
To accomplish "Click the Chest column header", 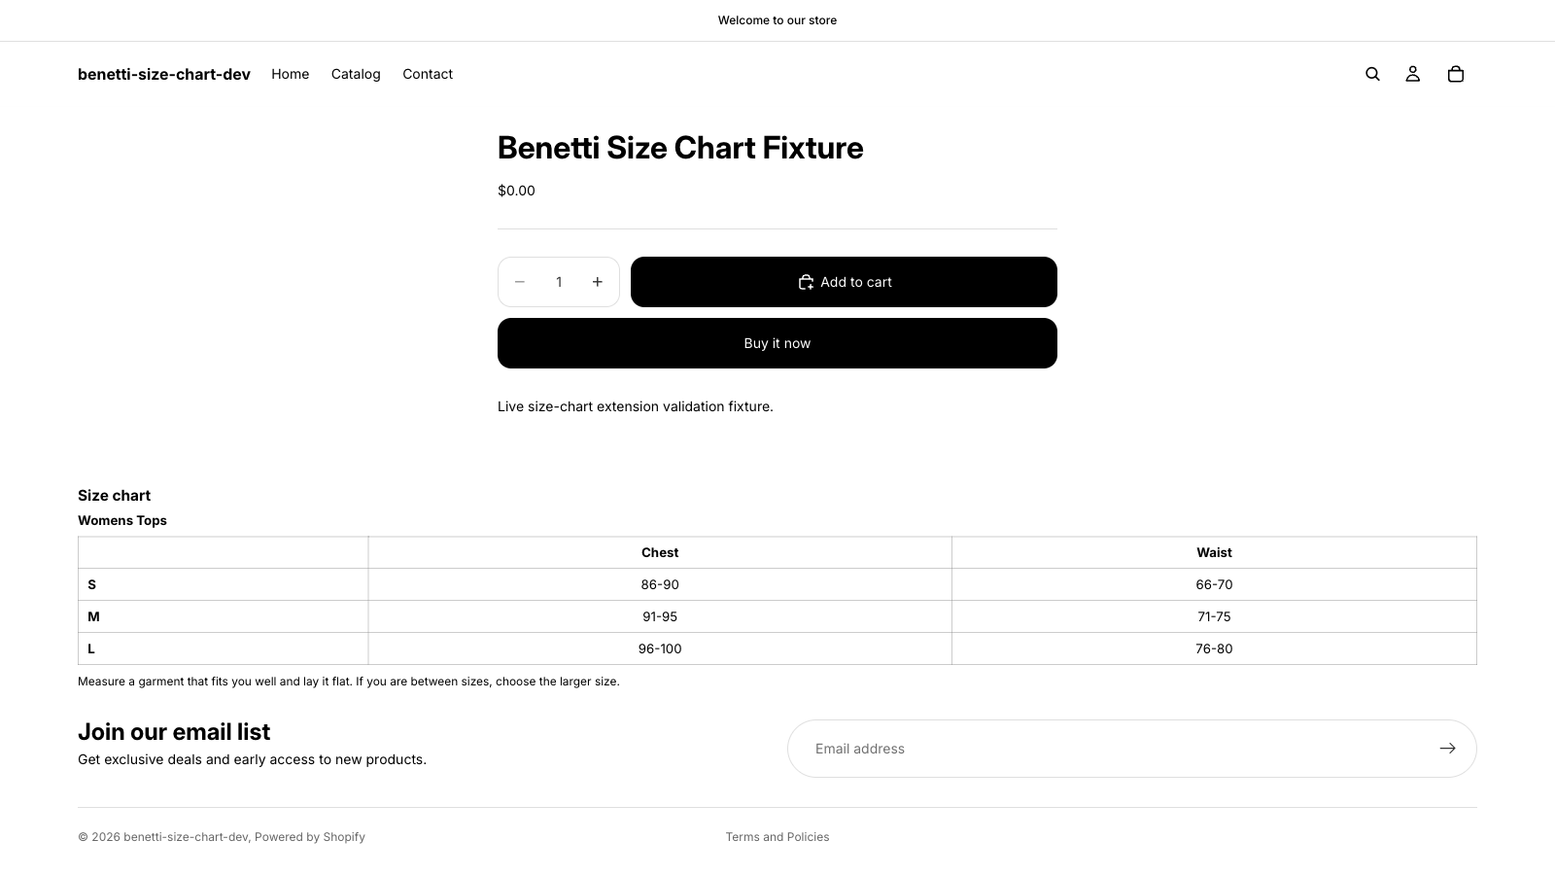I will [660, 552].
